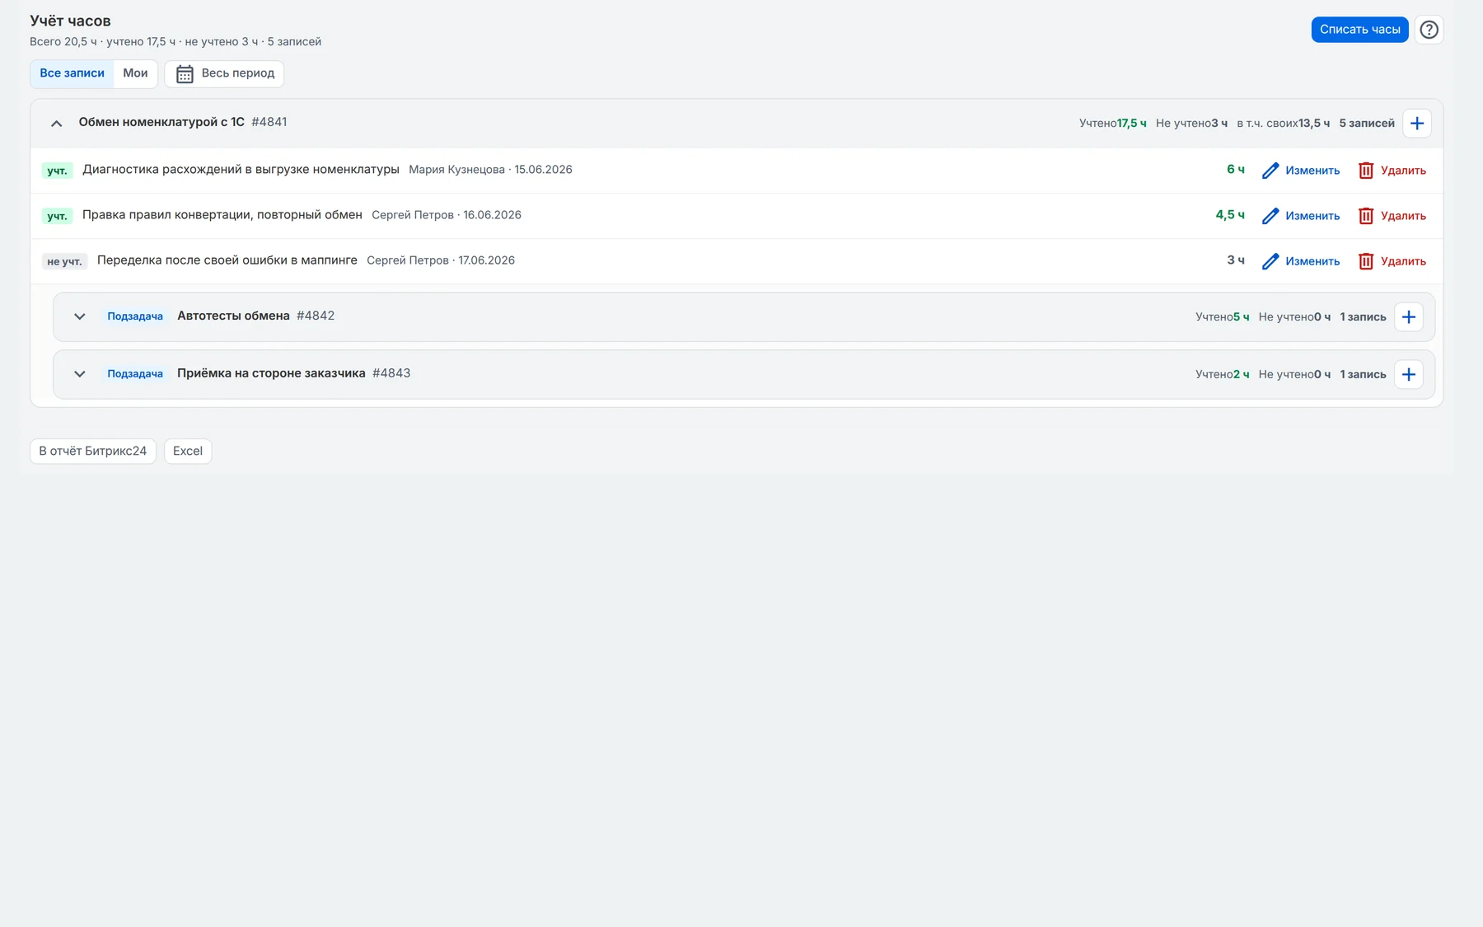Click the text Сергей Петров · 17.06.2026
The image size is (1483, 927).
point(441,260)
